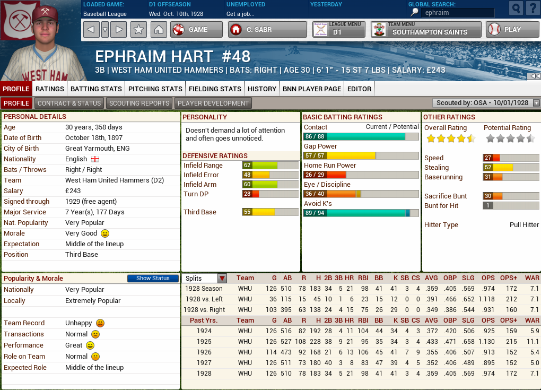Viewport: 541px width, 390px height.
Task: Click the OPS+ column header in splits
Action: pyautogui.click(x=509, y=278)
